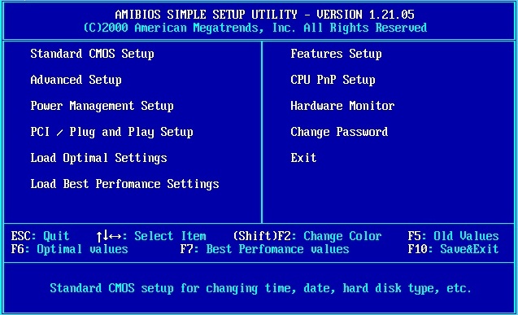Click the Standard CMOS setup help description
Screen dimensions: 518x315
pos(260,288)
